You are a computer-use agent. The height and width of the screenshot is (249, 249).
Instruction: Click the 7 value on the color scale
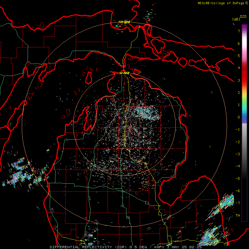(239, 31)
